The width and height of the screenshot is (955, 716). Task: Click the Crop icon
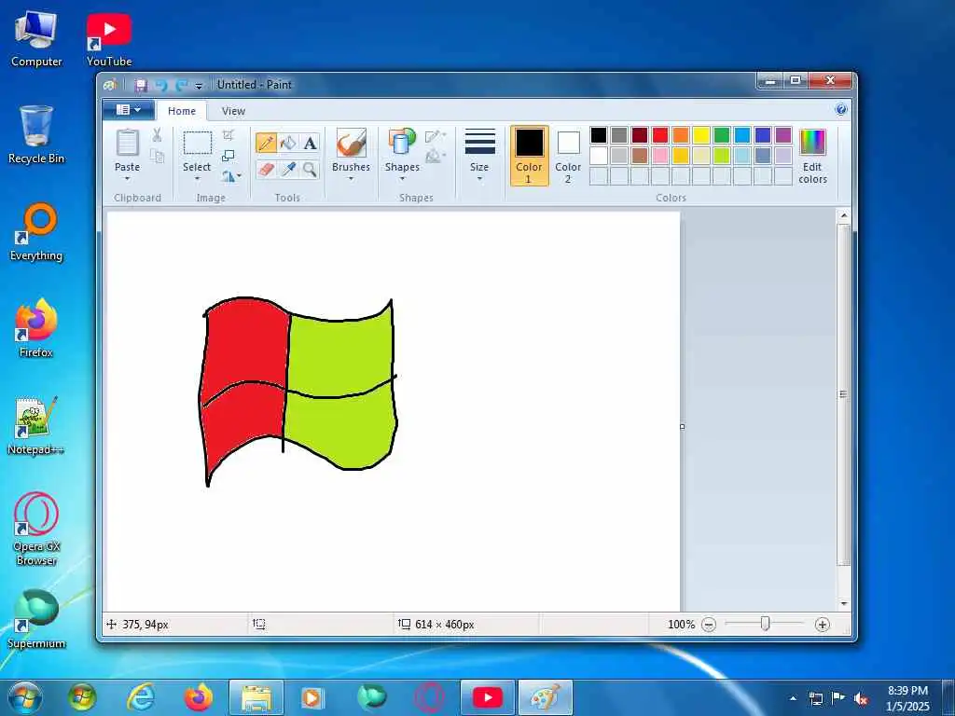228,134
